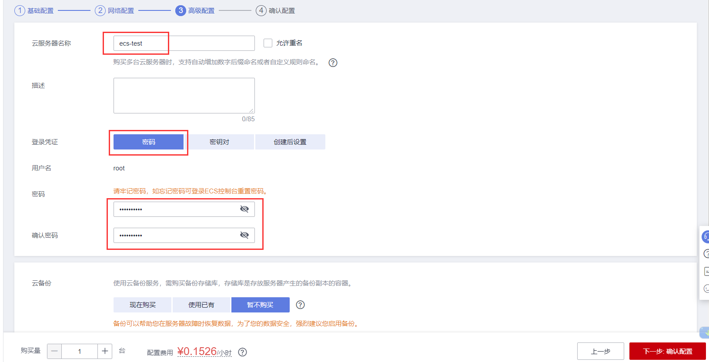The width and height of the screenshot is (709, 362).
Task: Open the document icon on right sidebar
Action: pos(706,271)
